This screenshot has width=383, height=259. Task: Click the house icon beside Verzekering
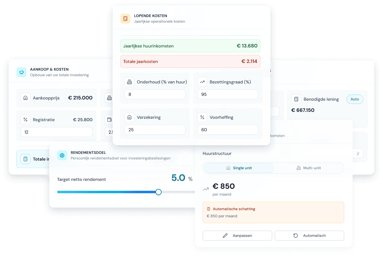(x=129, y=118)
